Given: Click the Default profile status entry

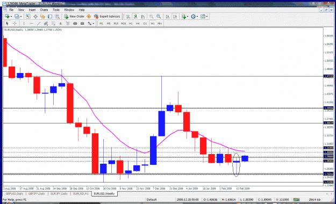Looking at the screenshot, I should [x=152, y=200].
